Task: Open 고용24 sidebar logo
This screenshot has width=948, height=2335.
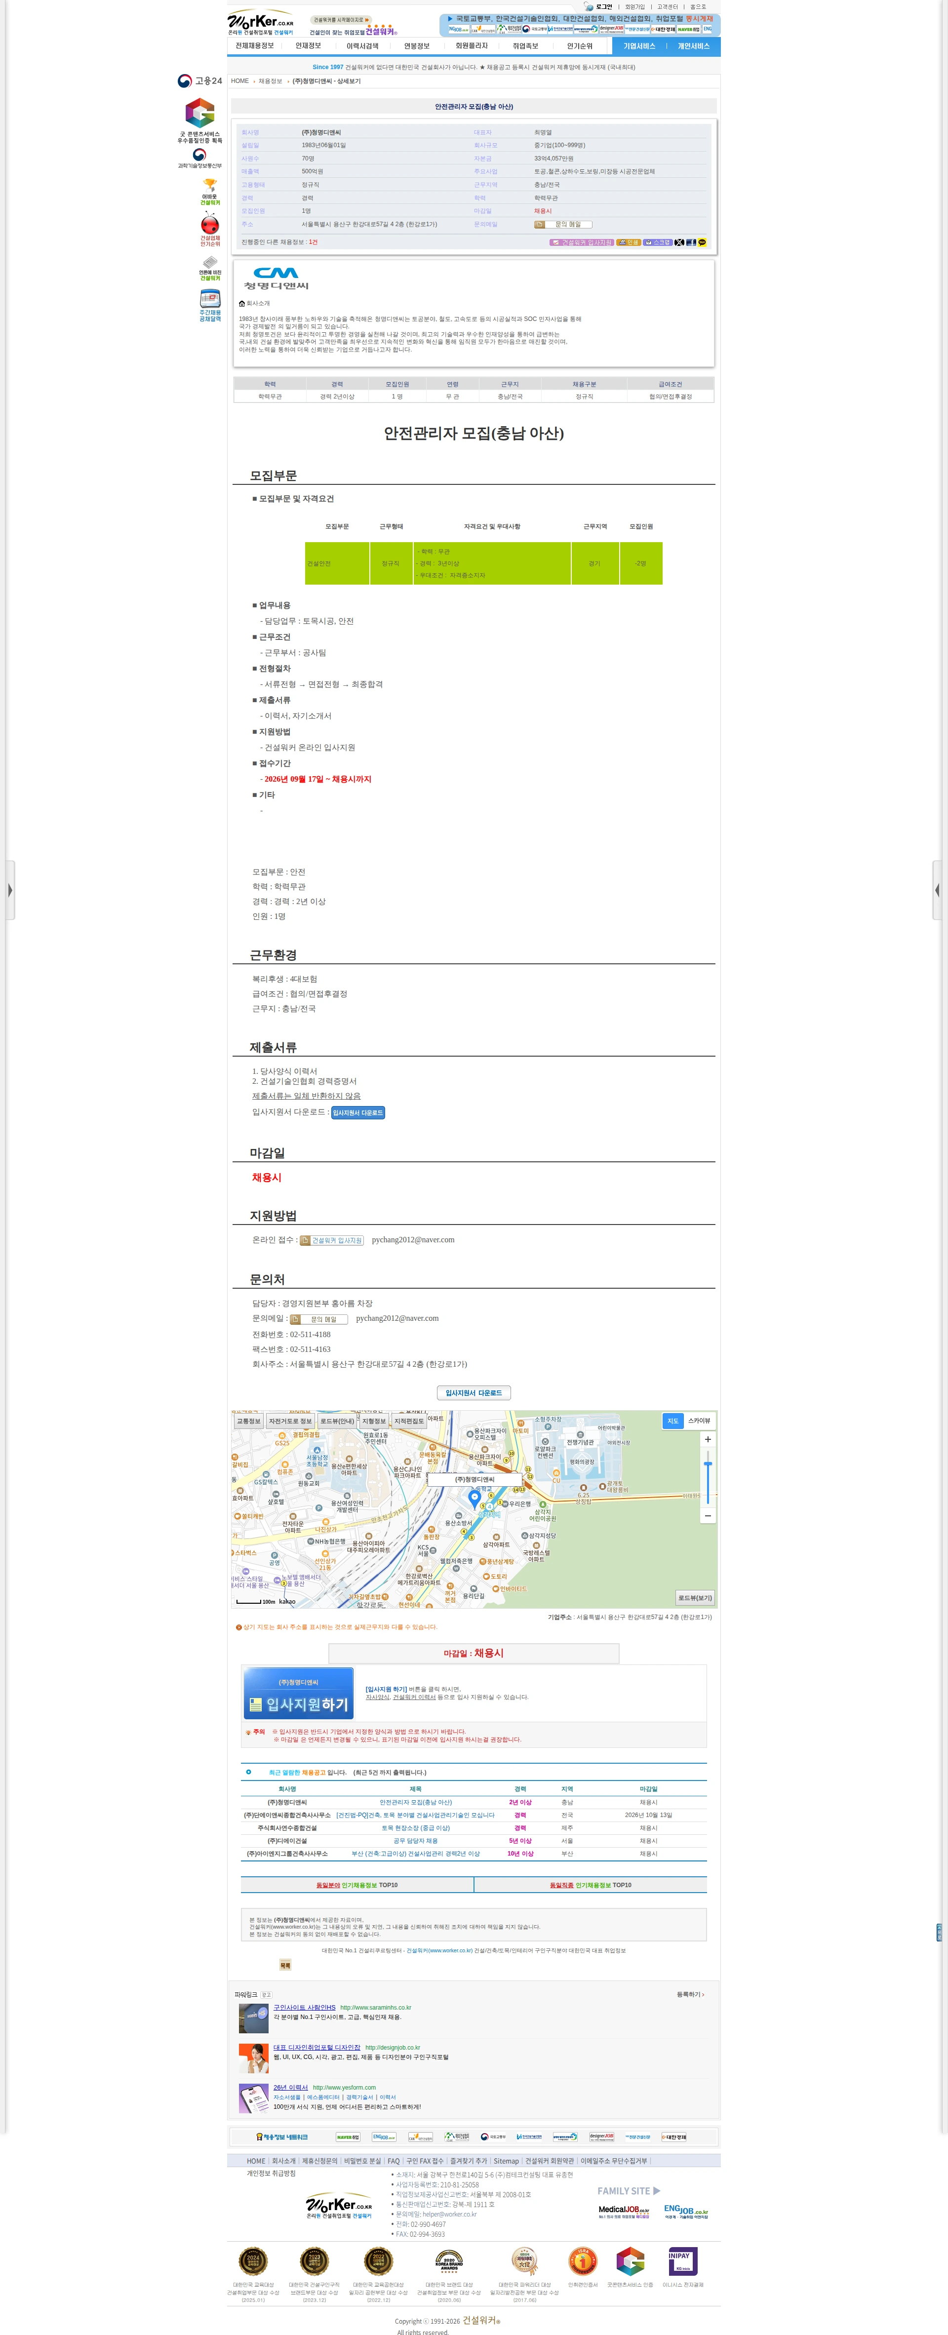Action: [199, 80]
